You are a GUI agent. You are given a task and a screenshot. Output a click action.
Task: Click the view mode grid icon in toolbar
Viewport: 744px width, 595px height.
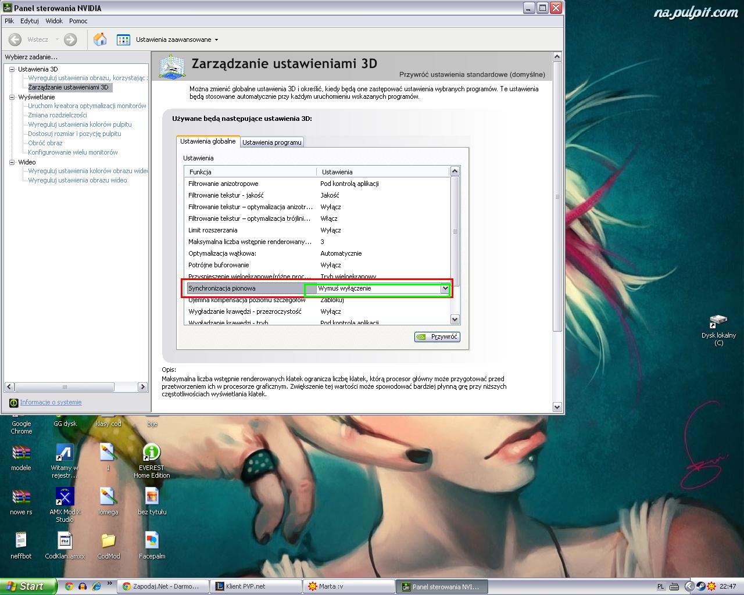click(x=123, y=40)
